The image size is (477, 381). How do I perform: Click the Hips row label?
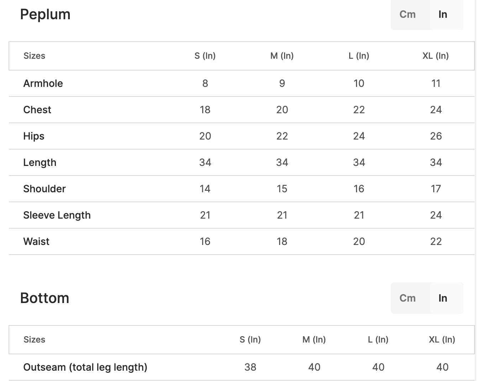click(x=34, y=136)
